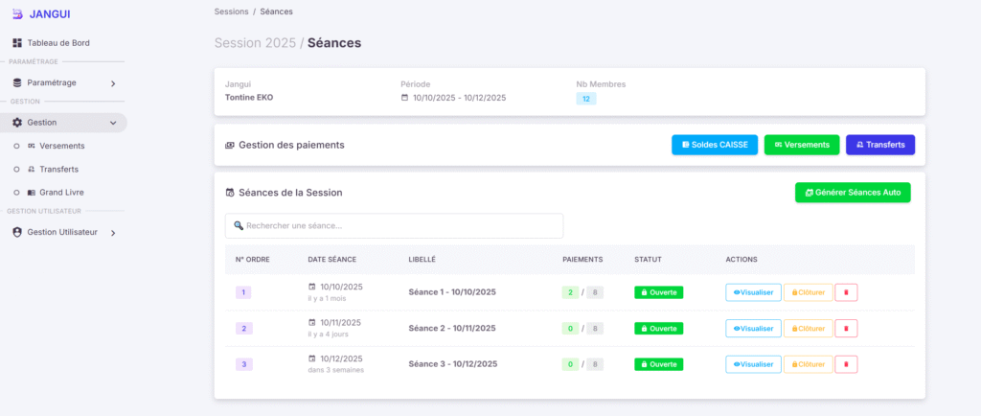This screenshot has height=416, width=981.
Task: Click the Gestion Utilisateur user icon
Action: point(17,232)
